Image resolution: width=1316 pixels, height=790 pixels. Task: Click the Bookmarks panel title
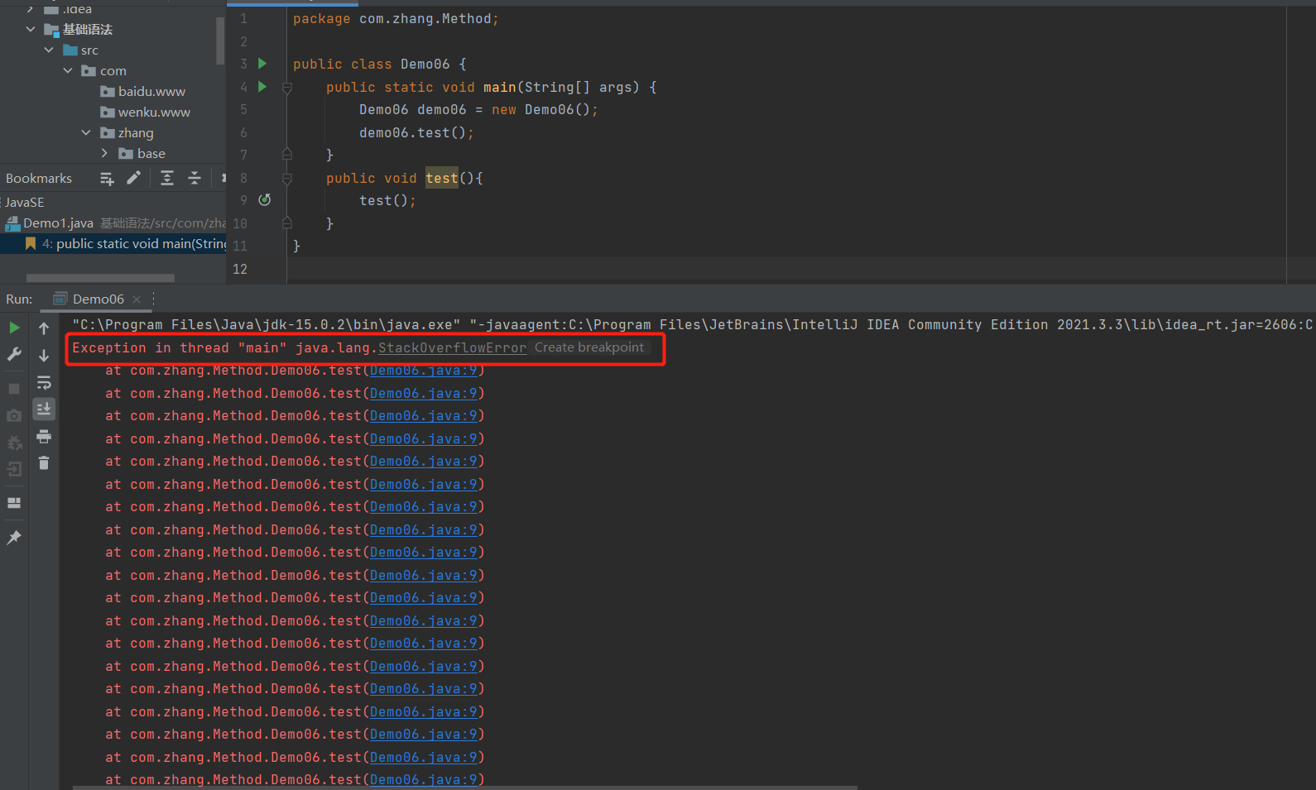coord(39,179)
